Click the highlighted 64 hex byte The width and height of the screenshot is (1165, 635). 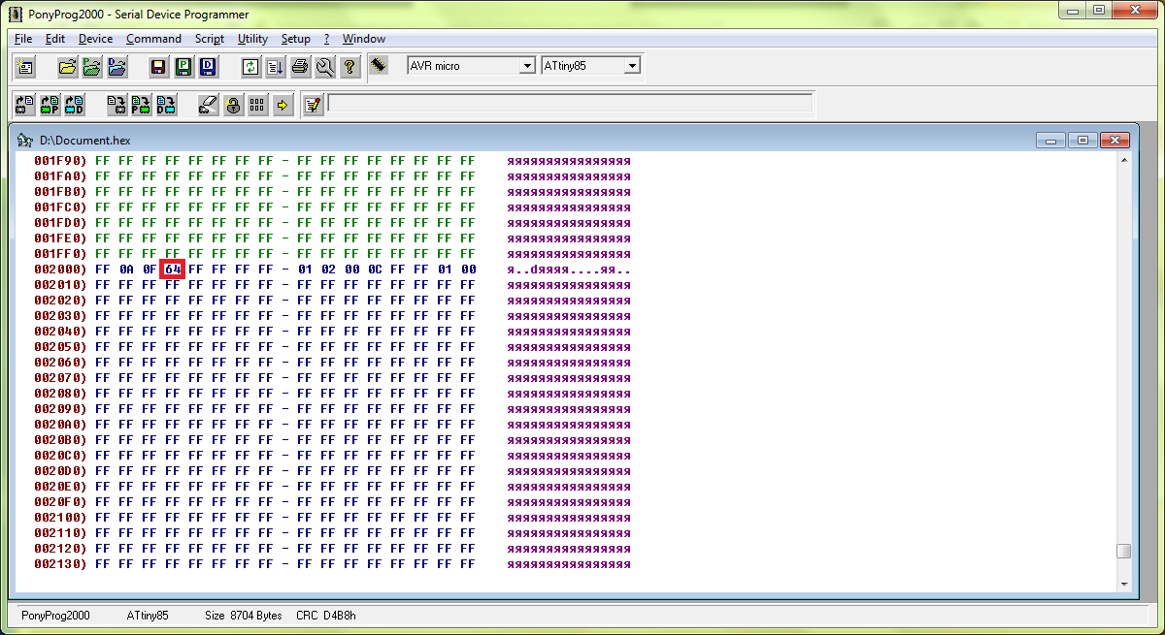pos(173,269)
